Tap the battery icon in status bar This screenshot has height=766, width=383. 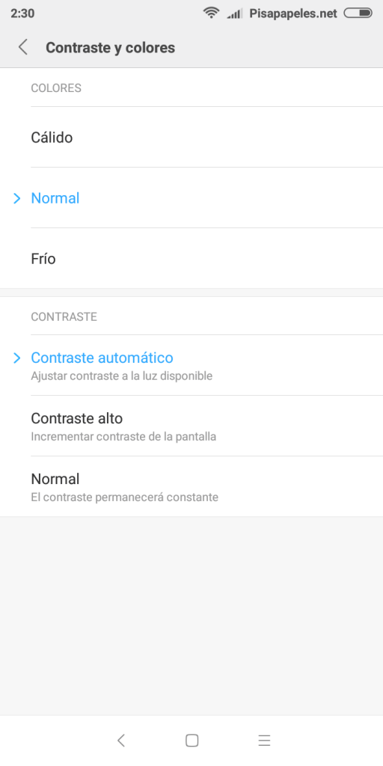pos(358,13)
